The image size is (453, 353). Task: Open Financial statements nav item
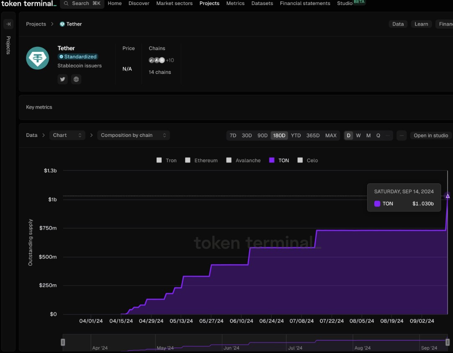[x=305, y=3]
